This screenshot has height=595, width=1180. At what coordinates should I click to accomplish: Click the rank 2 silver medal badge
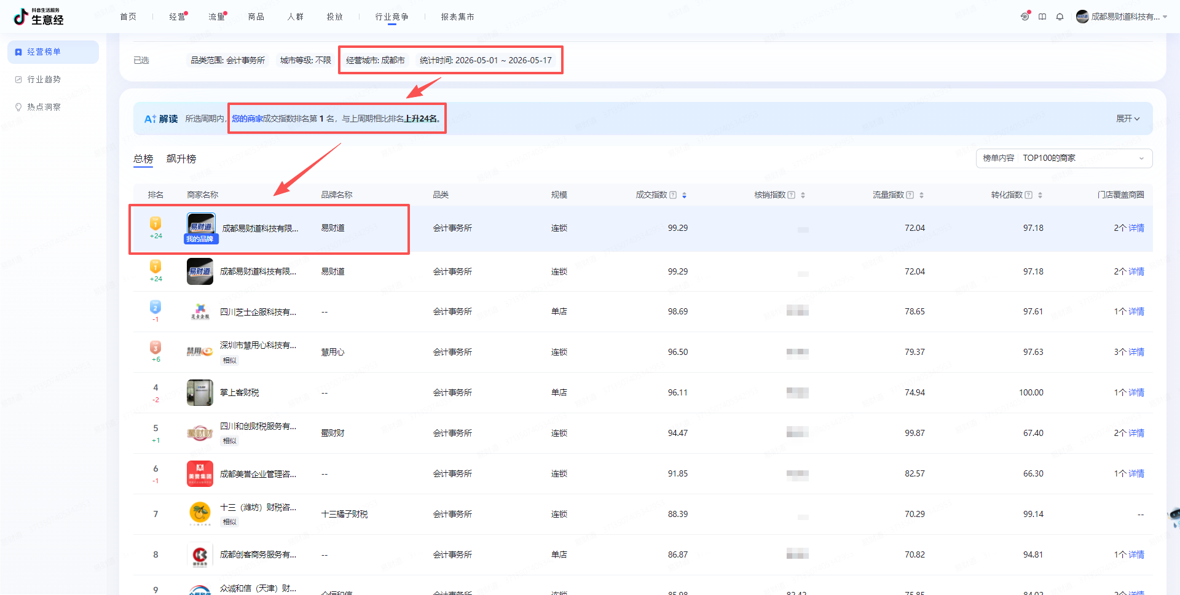coord(155,306)
